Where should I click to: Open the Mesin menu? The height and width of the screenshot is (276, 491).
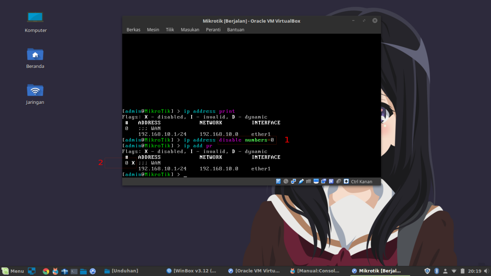pos(153,30)
